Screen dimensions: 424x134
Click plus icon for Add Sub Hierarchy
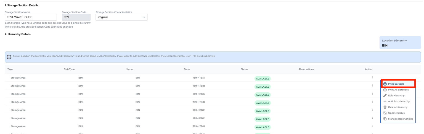(x=385, y=101)
